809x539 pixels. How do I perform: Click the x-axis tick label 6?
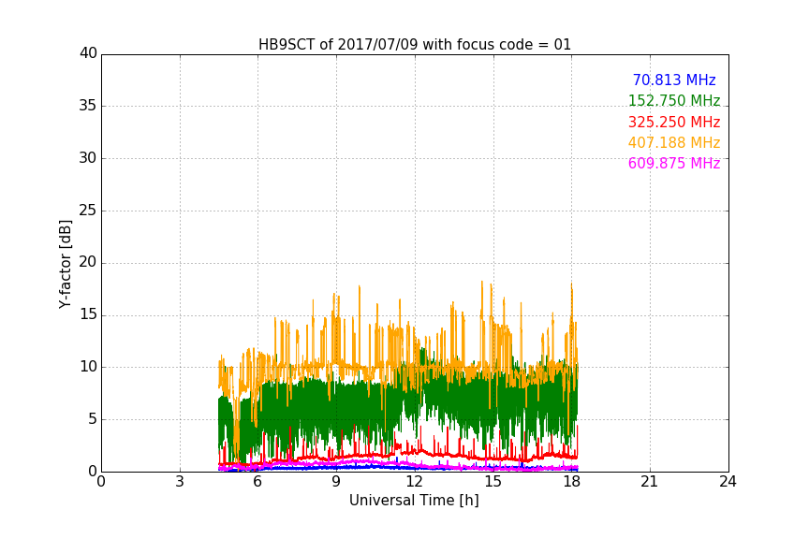[257, 482]
